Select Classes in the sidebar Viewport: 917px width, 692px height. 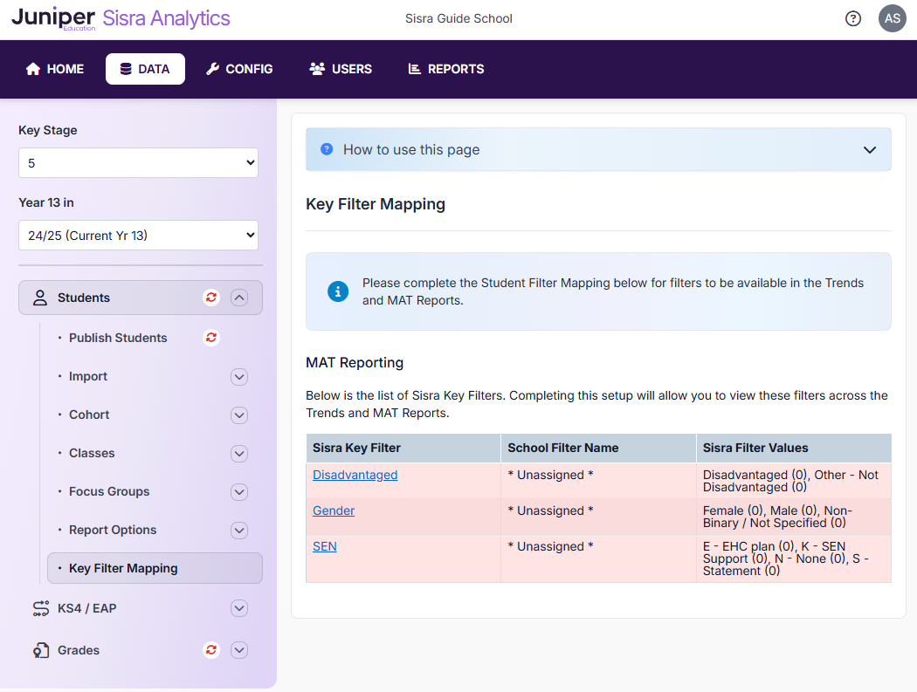[x=92, y=453]
